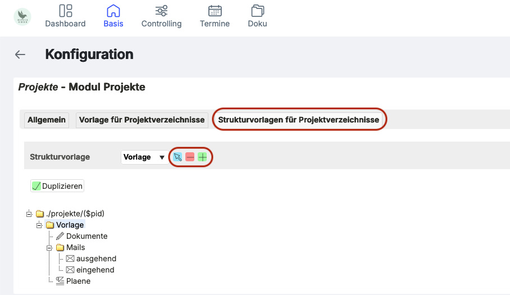
Task: Collapse the Vorlage folder node
Action: pyautogui.click(x=39, y=225)
